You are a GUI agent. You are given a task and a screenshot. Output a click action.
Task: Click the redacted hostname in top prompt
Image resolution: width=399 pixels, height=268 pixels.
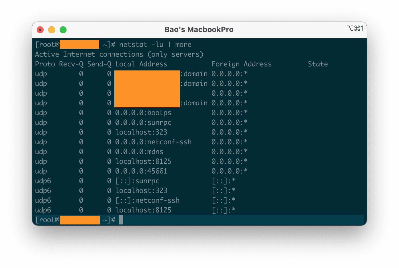(79, 45)
